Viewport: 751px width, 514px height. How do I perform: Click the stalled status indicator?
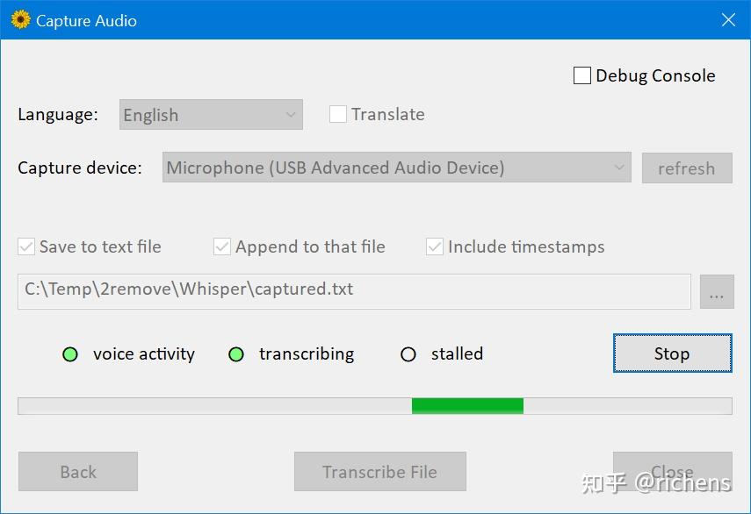point(408,354)
